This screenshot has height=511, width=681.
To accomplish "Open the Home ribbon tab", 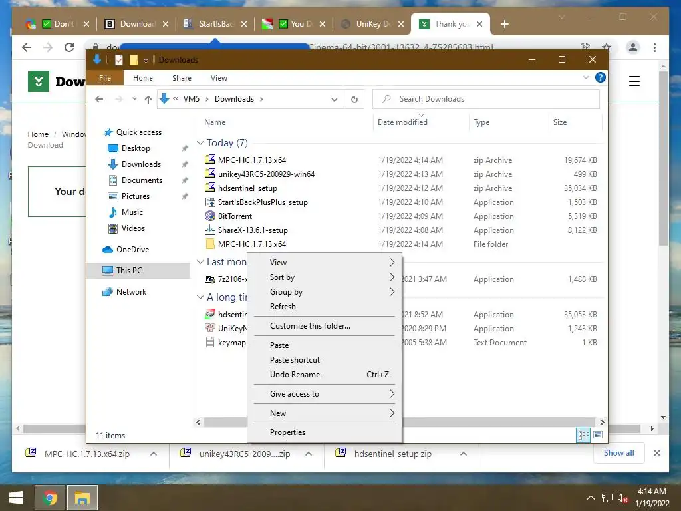I will 143,78.
